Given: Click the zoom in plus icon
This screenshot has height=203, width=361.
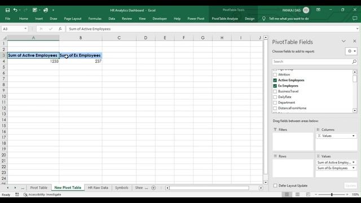Looking at the screenshot, I should [347, 195].
